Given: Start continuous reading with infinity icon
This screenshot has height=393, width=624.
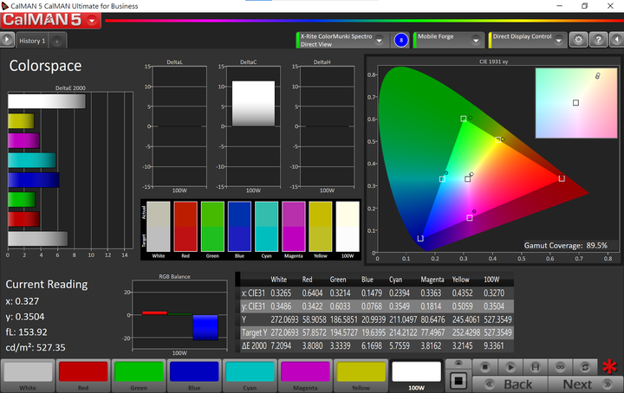Looking at the screenshot, I should pyautogui.click(x=560, y=367).
